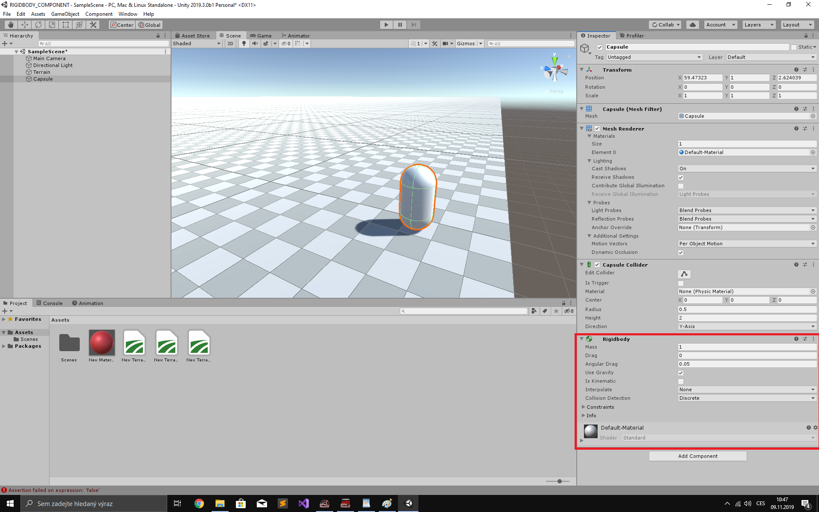Toggle Use Gravity checkbox on Rigidbody

(680, 372)
